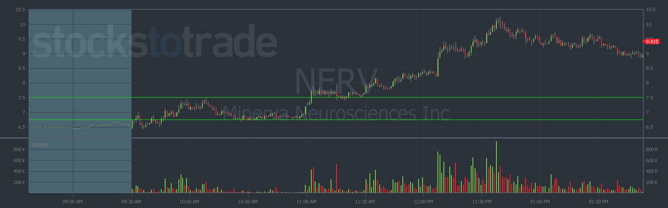
Task: Click the 10.5 label on left price axis
Action: coord(21,10)
